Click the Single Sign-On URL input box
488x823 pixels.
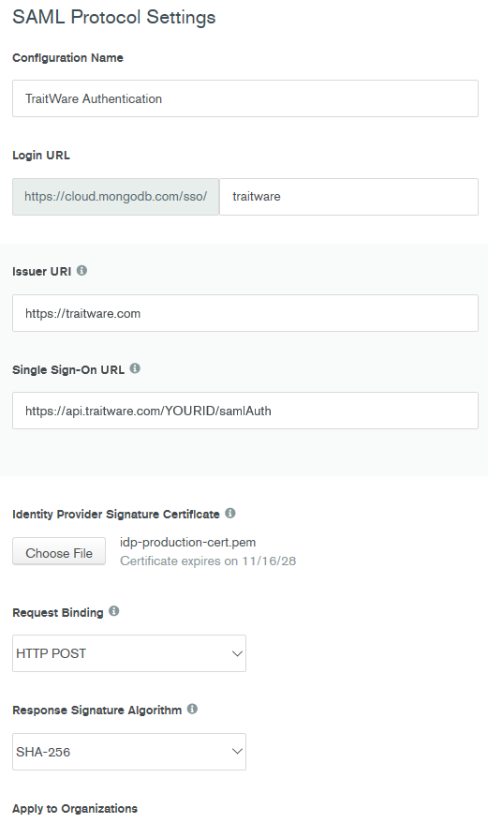click(x=245, y=411)
